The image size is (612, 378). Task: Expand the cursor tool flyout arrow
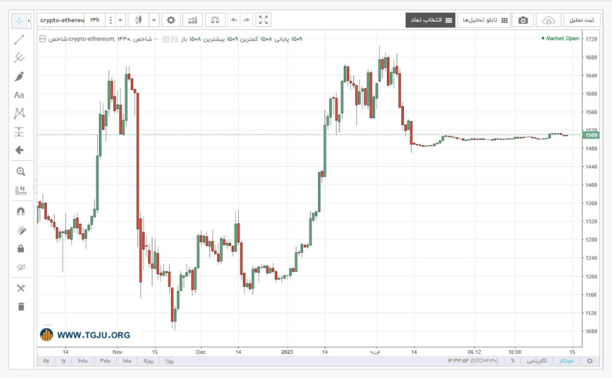pyautogui.click(x=29, y=21)
